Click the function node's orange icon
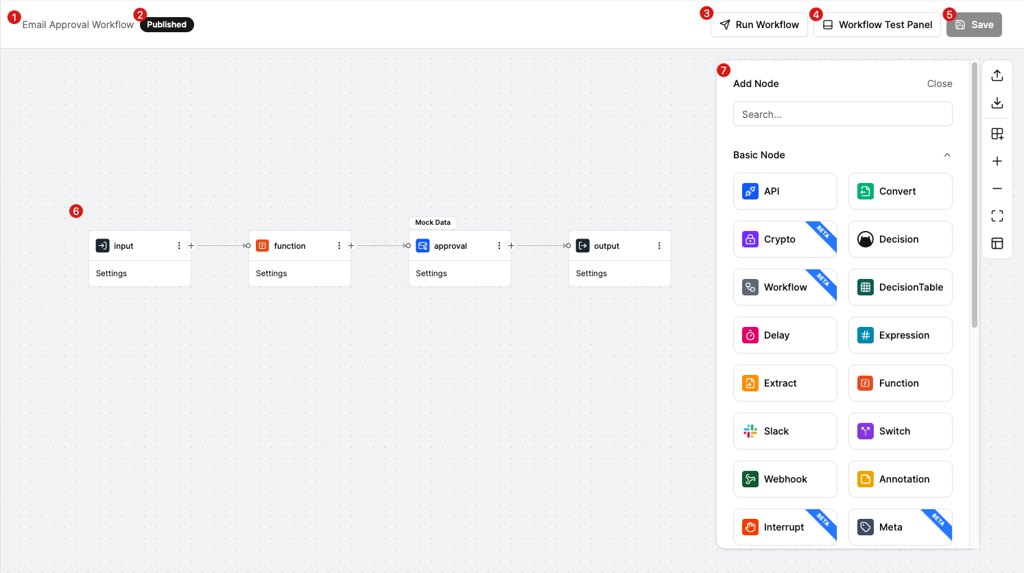The image size is (1024, 573). click(x=263, y=245)
